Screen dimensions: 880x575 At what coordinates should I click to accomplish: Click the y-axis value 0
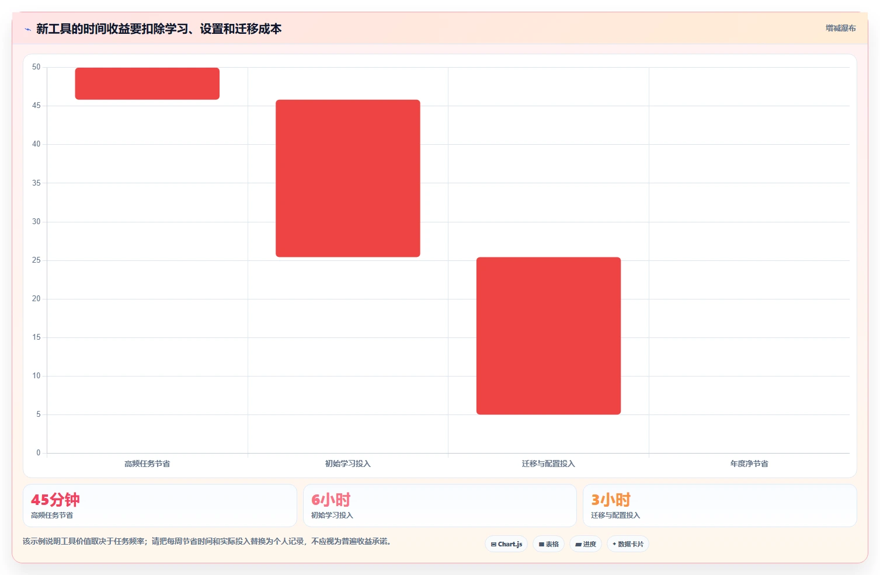39,453
